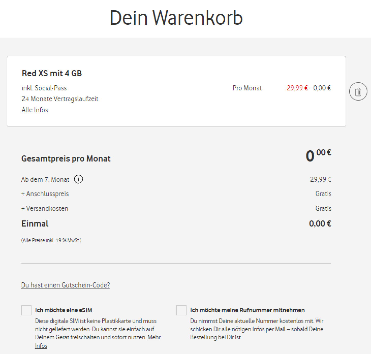Remove Red XS tariff with trash icon

(358, 91)
